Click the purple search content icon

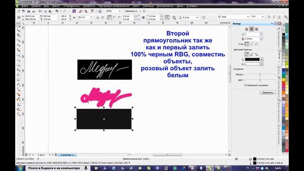pos(74,11)
